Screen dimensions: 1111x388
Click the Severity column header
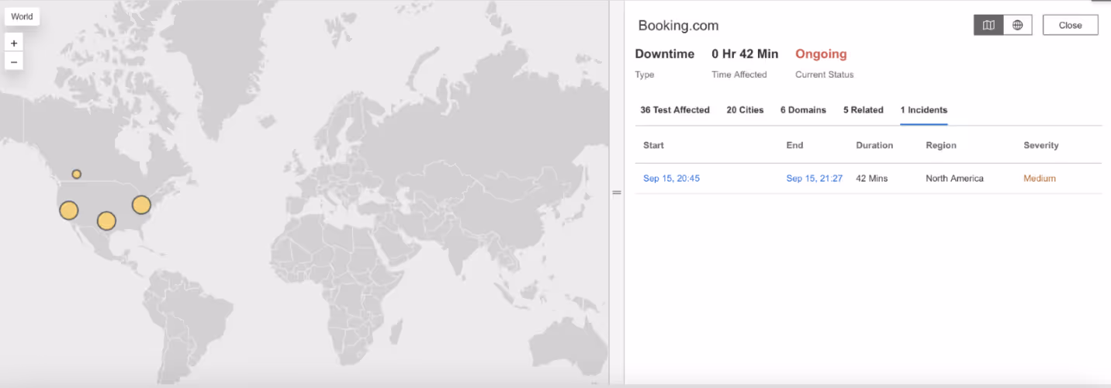[1041, 145]
